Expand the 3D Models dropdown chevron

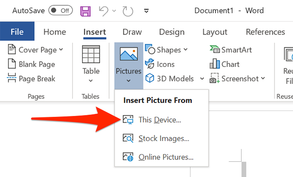[202, 79]
